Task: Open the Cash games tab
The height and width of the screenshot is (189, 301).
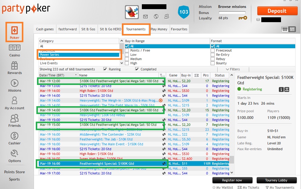Action: (45, 29)
